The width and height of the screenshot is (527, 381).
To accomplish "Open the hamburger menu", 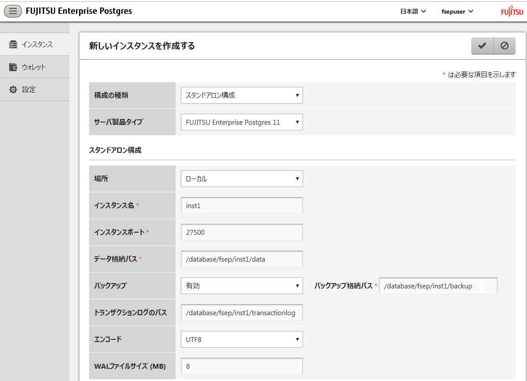I will click(13, 11).
